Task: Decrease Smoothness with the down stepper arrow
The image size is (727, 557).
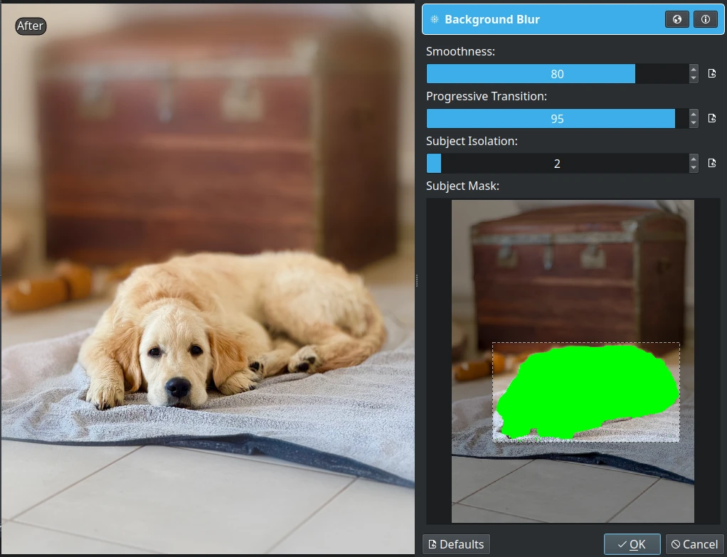Action: click(x=692, y=78)
